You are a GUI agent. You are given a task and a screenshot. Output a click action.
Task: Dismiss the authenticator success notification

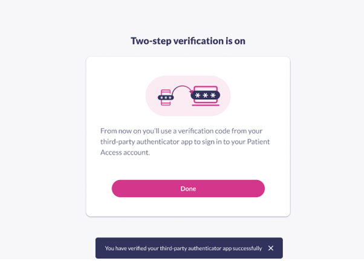271,248
